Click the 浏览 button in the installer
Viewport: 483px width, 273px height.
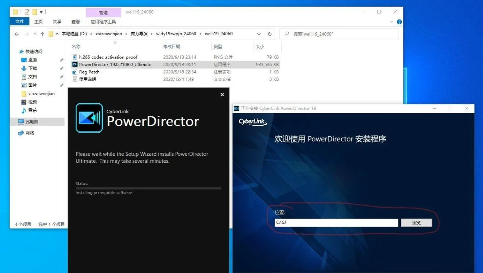(416, 223)
